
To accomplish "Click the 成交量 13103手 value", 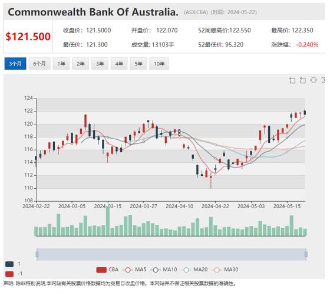I will click(153, 45).
